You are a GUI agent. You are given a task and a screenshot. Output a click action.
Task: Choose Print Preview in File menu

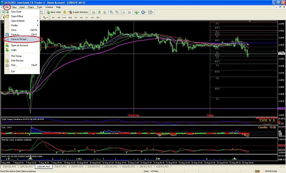click(22, 60)
